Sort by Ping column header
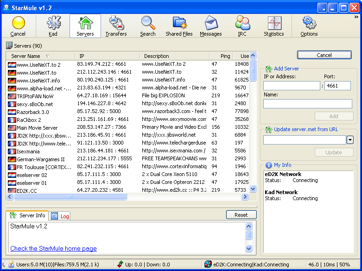The height and width of the screenshot is (271, 362). pos(221,56)
